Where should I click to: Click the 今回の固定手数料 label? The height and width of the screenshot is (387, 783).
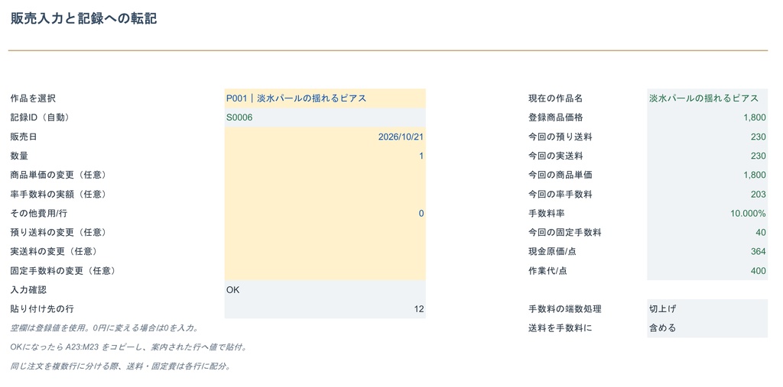[565, 232]
